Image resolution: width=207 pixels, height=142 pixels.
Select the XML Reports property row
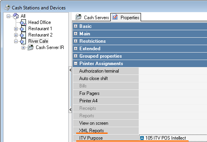(x=106, y=131)
